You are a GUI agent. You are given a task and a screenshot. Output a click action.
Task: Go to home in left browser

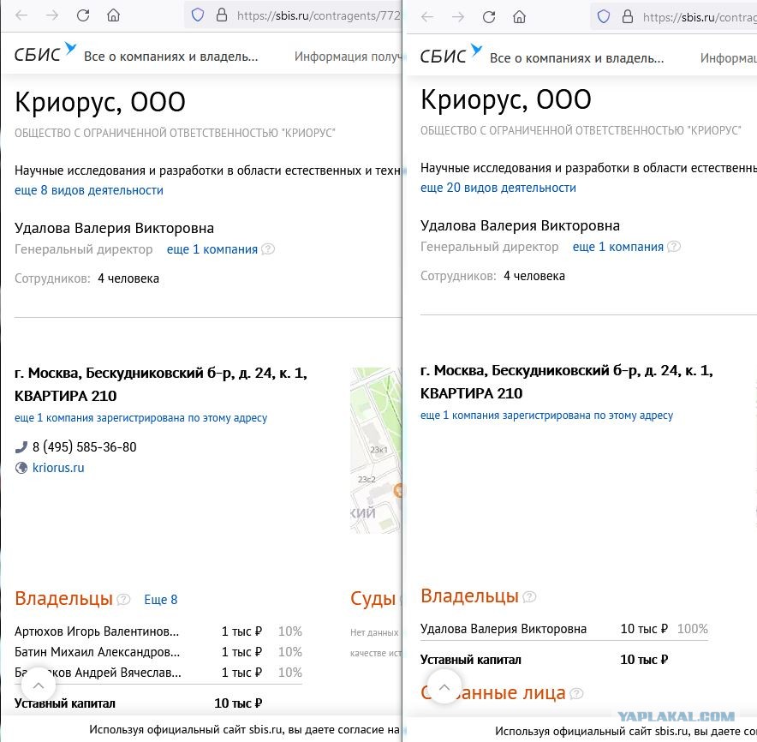click(113, 15)
